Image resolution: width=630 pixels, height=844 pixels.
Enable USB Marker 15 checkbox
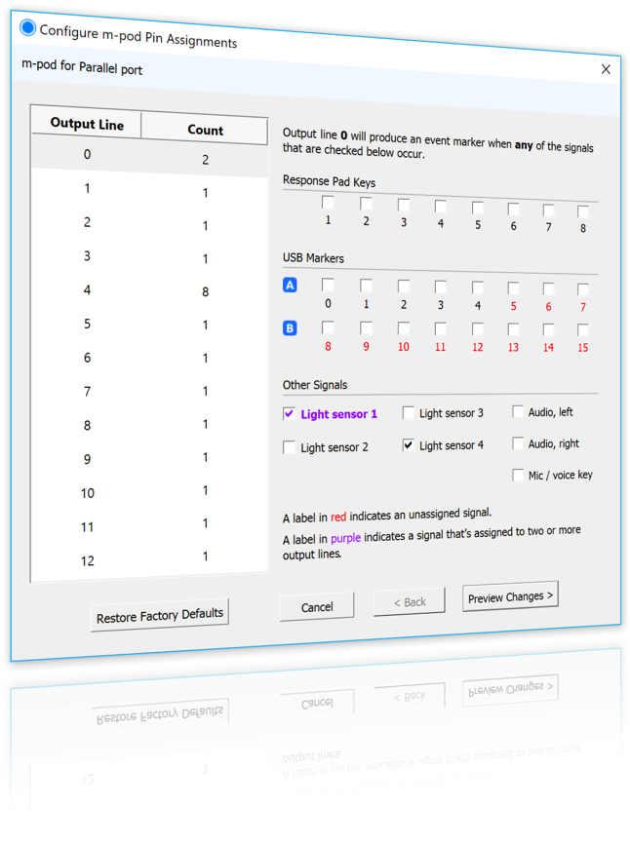point(583,331)
